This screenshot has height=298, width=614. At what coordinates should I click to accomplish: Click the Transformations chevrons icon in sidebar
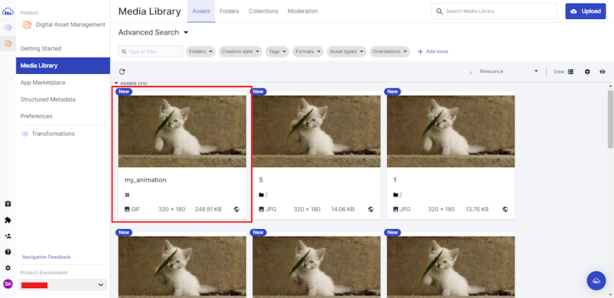point(25,134)
